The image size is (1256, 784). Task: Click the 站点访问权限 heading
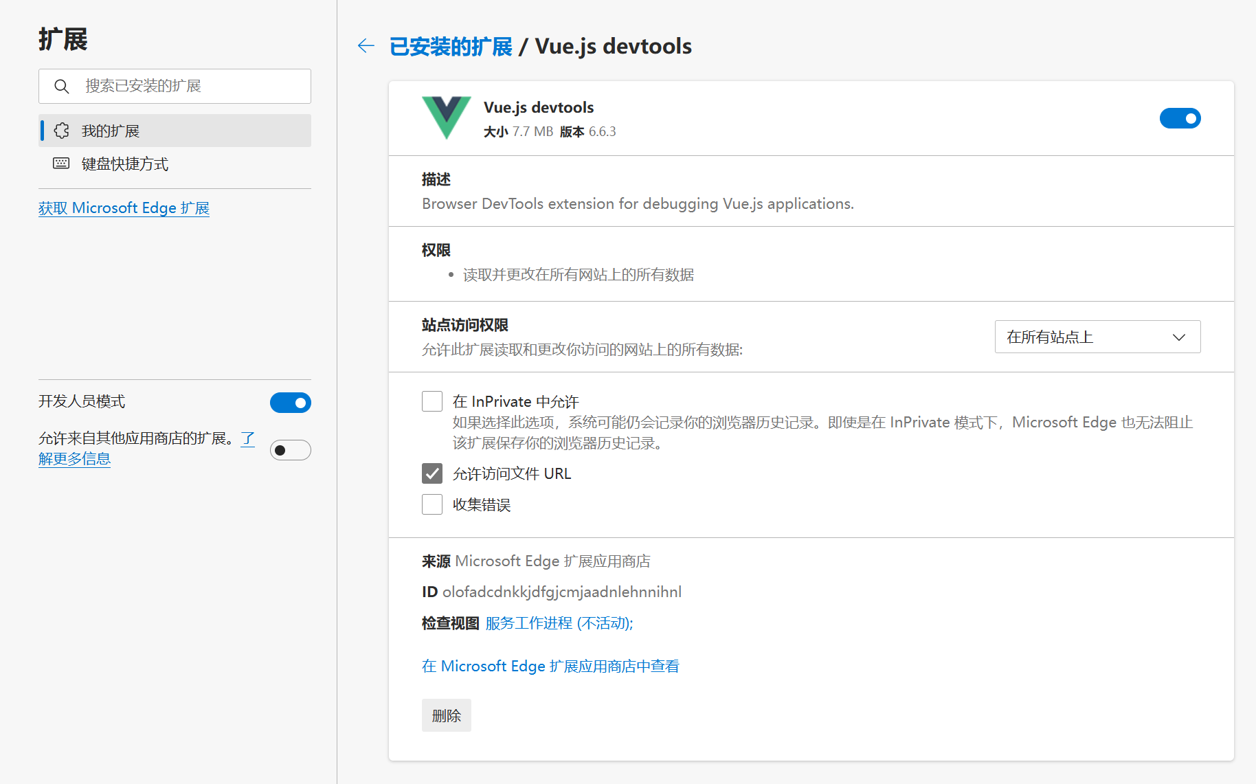click(x=465, y=325)
